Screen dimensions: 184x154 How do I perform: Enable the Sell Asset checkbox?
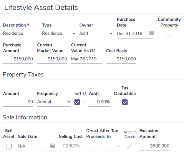[8, 146]
